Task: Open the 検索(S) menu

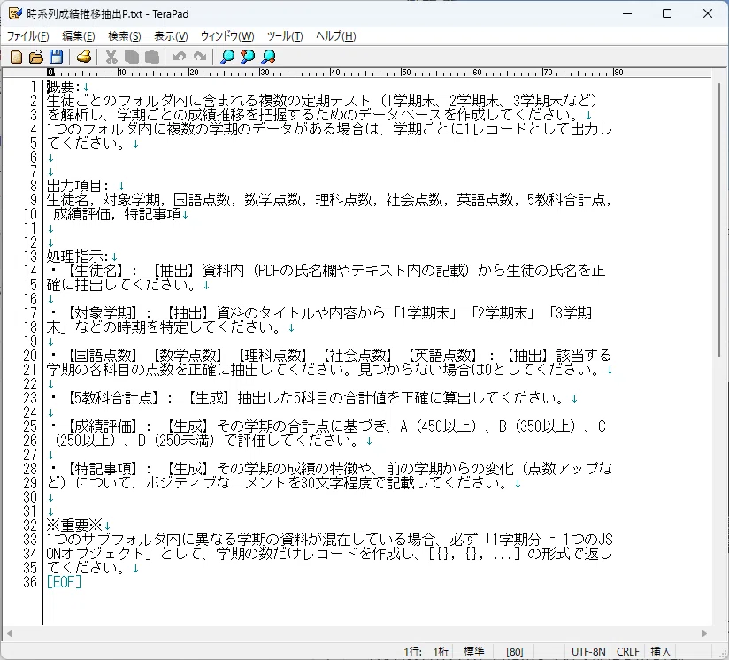Action: [125, 36]
